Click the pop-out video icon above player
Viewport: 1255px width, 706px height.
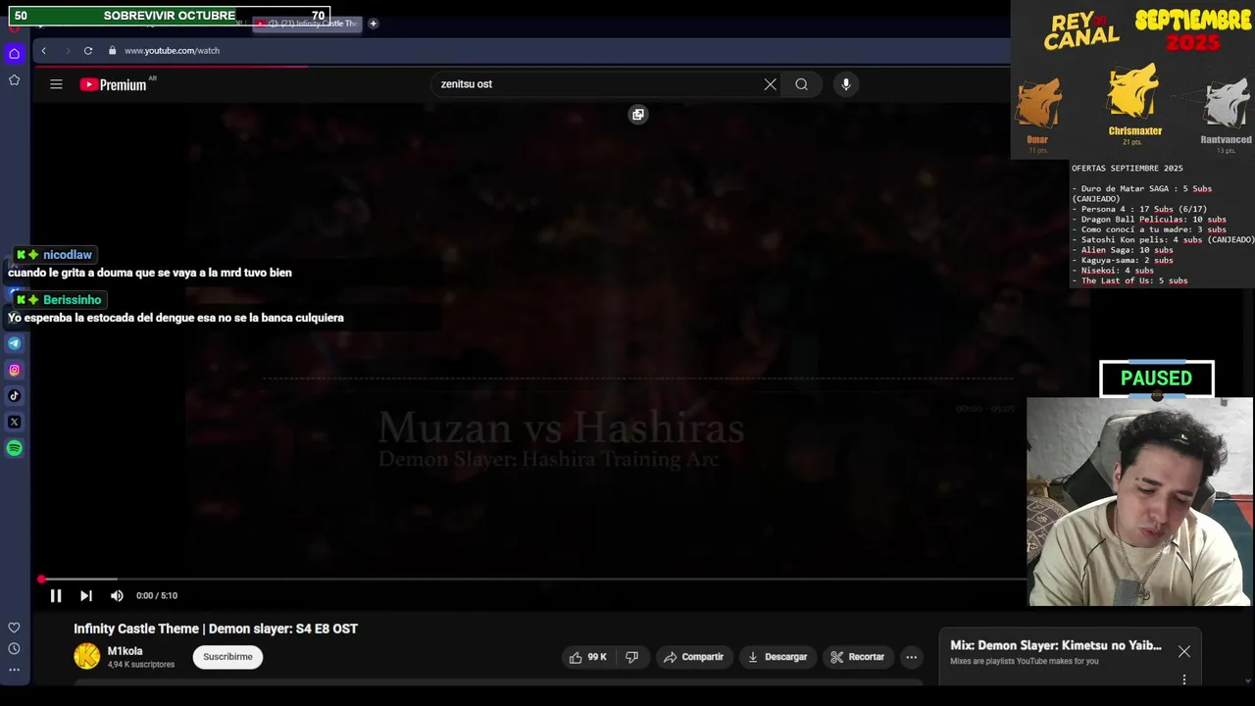(x=638, y=115)
